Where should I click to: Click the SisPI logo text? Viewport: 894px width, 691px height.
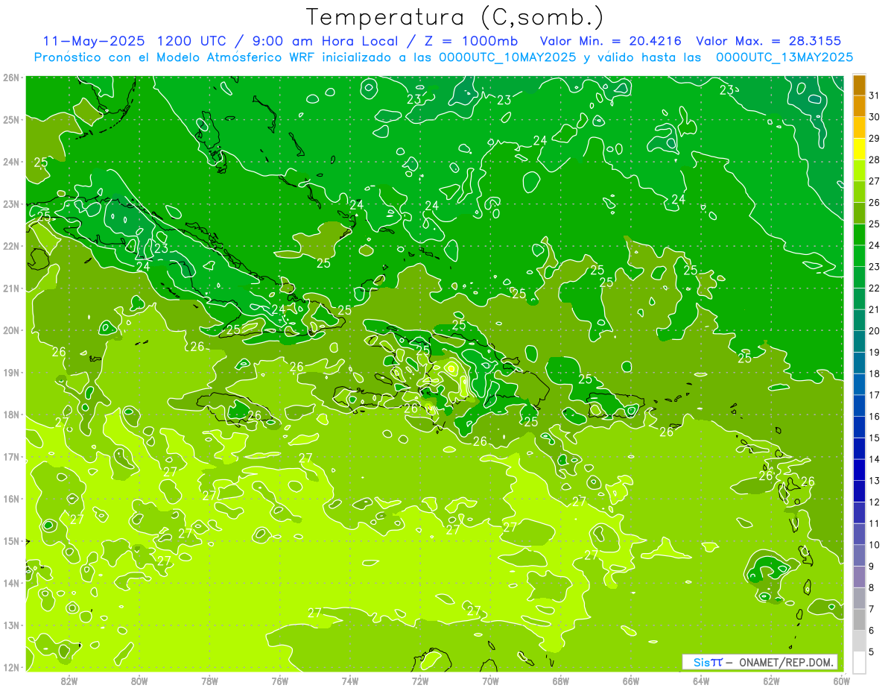pyautogui.click(x=708, y=662)
